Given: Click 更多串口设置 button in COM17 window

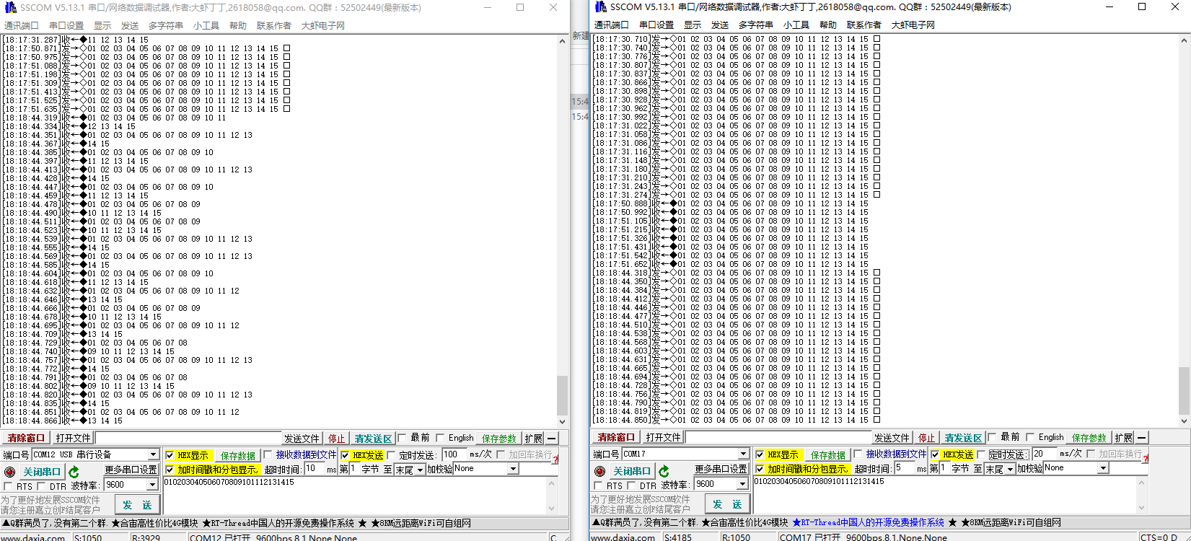Looking at the screenshot, I should [721, 469].
